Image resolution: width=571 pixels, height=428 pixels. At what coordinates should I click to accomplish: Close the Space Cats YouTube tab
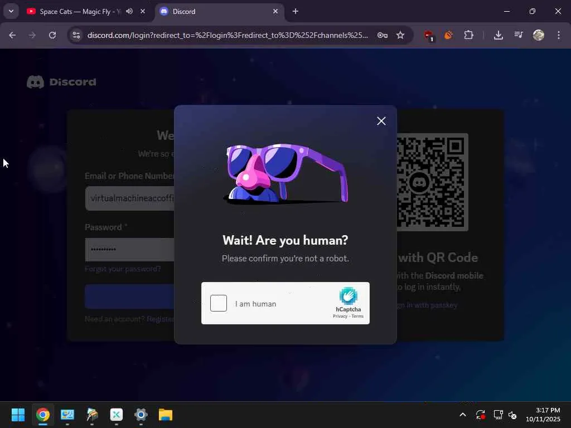point(143,11)
